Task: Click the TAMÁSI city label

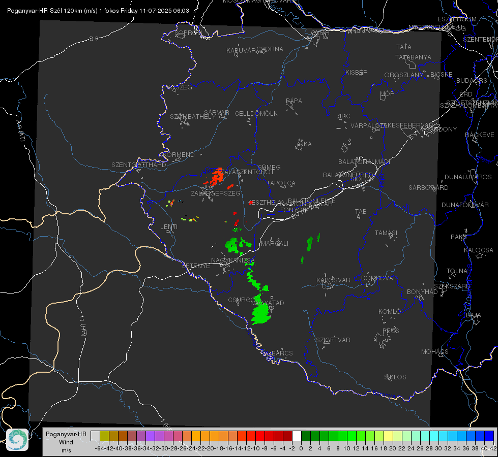Action: (x=386, y=233)
